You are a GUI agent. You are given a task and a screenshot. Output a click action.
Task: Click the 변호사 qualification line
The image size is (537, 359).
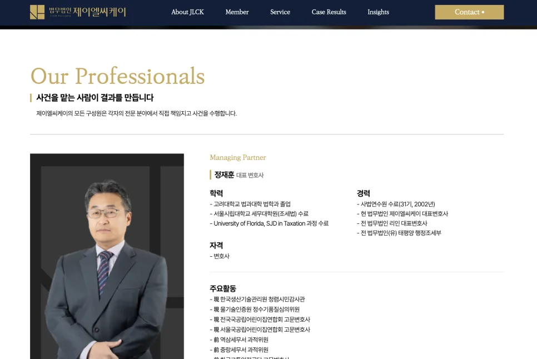tap(220, 256)
